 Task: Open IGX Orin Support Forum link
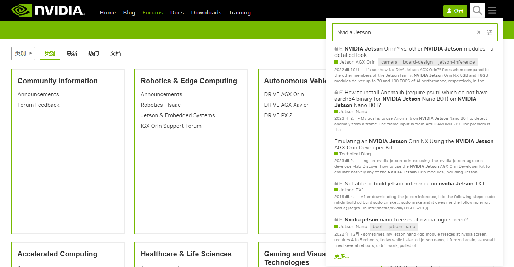(171, 126)
